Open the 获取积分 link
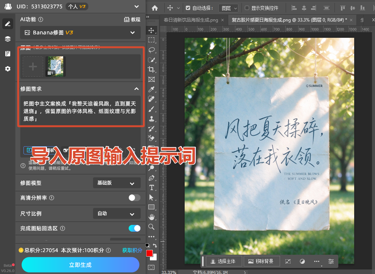This screenshot has width=375, height=274. [132, 250]
